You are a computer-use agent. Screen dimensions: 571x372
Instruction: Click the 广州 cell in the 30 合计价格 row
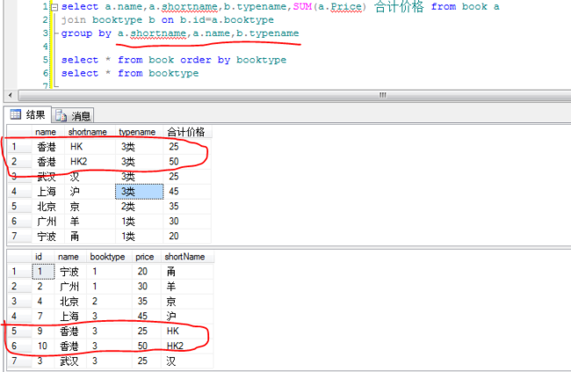[47, 222]
